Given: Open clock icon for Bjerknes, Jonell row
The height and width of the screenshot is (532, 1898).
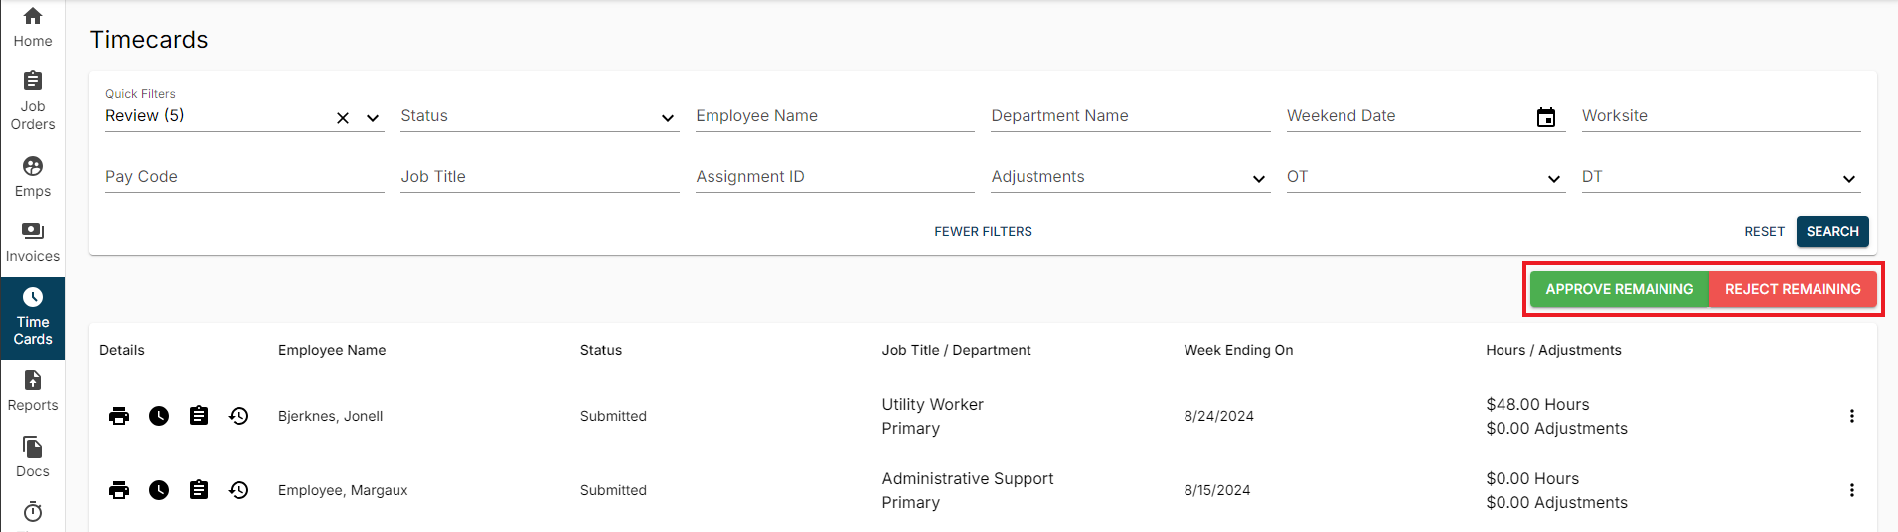Looking at the screenshot, I should pyautogui.click(x=159, y=416).
